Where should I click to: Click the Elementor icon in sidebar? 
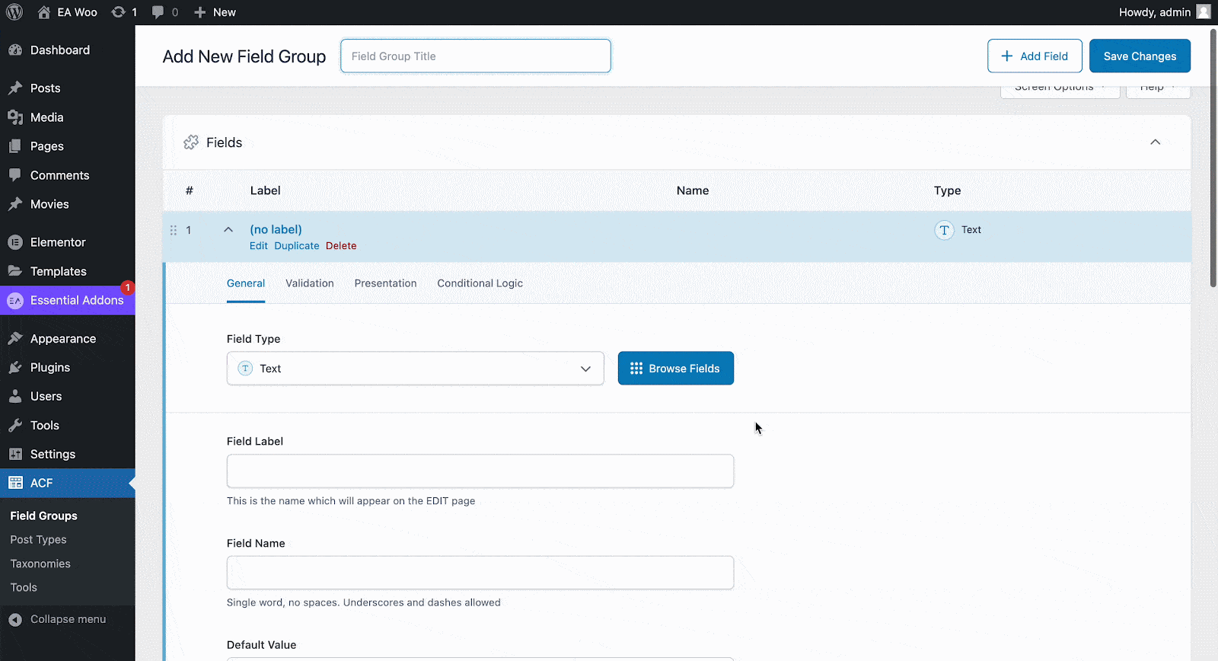click(15, 242)
